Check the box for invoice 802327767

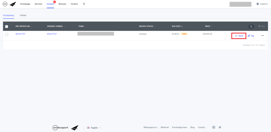(x=7, y=34)
